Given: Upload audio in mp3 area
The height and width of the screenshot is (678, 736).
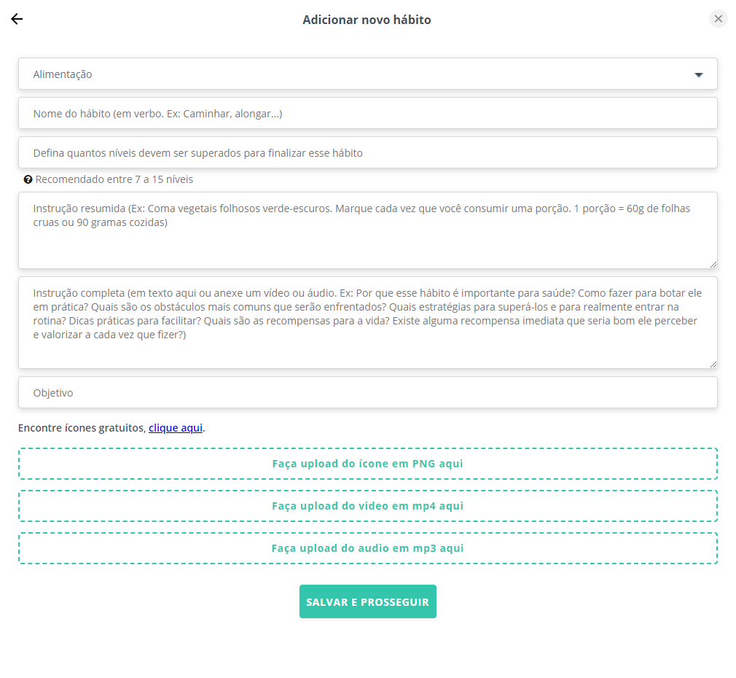Looking at the screenshot, I should coord(368,548).
